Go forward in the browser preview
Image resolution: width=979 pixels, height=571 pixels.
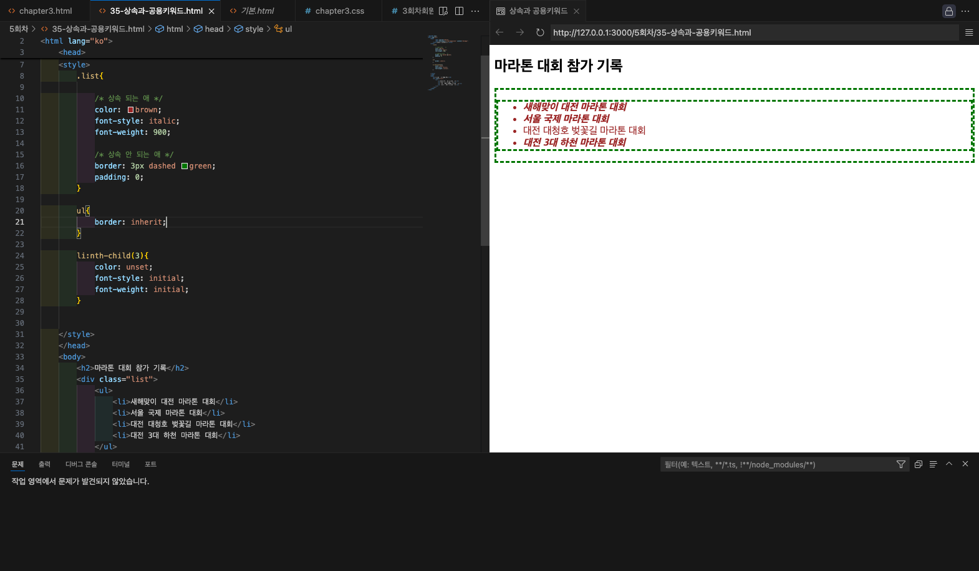[520, 32]
